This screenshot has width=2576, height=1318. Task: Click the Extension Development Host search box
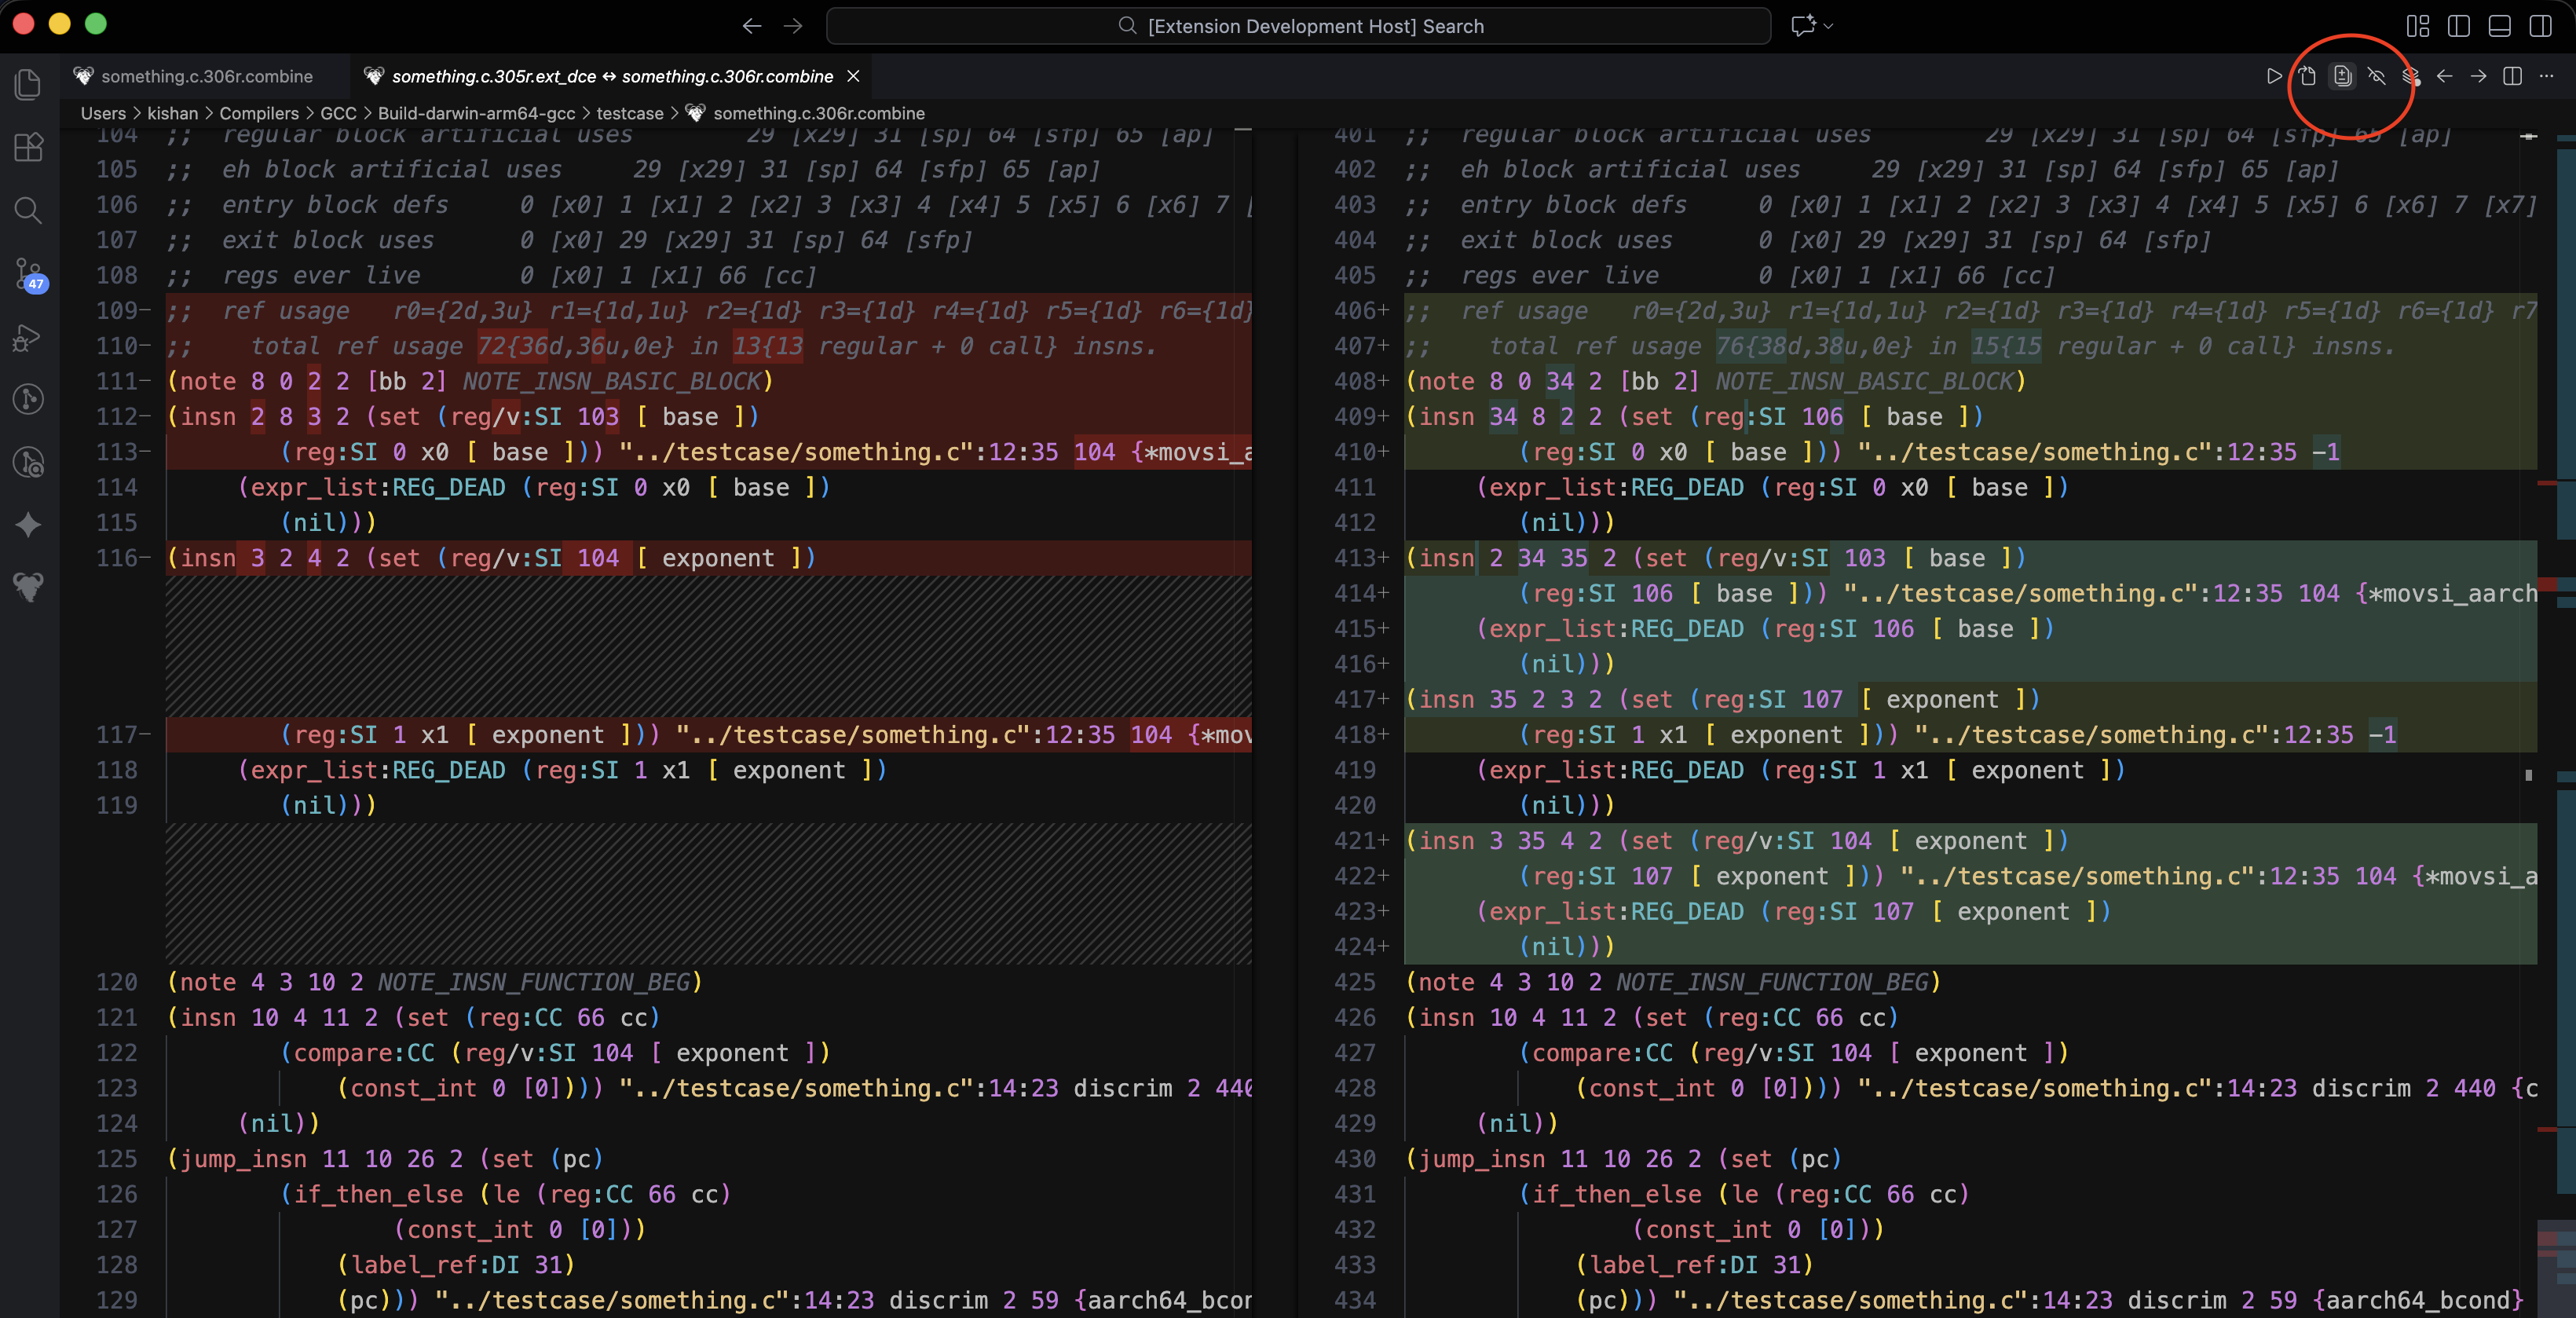(1298, 26)
